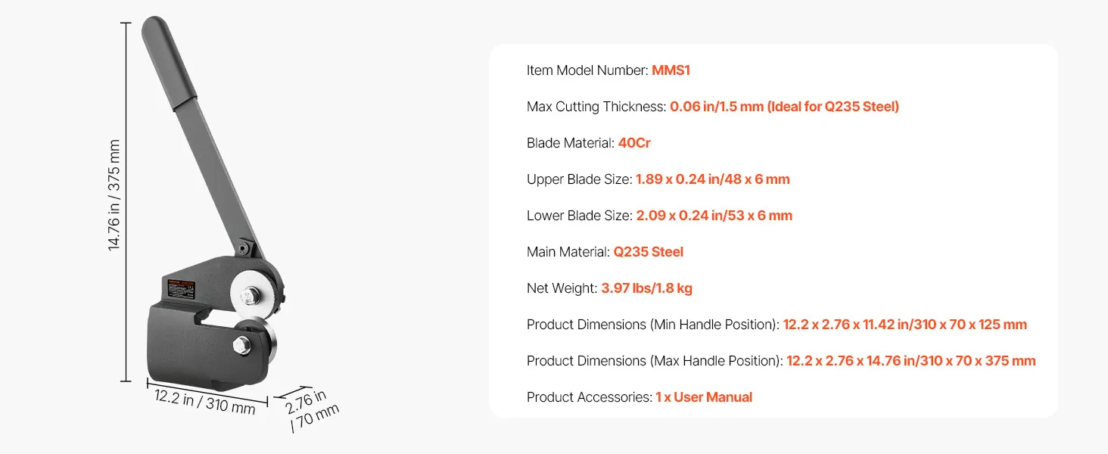The image size is (1108, 454).
Task: Click the MMS1 model number
Action: (x=671, y=70)
